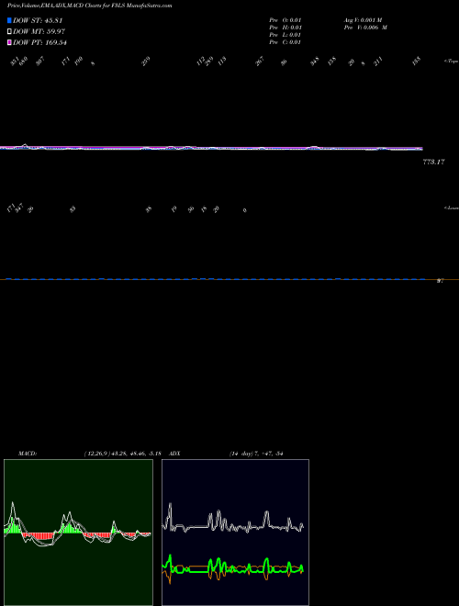Click the 'Pre H: 0.01' high value
The image size is (459, 606).
click(x=285, y=28)
